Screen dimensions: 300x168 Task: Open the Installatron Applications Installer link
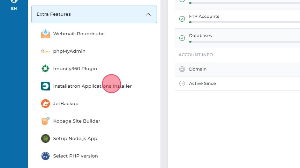click(x=92, y=86)
